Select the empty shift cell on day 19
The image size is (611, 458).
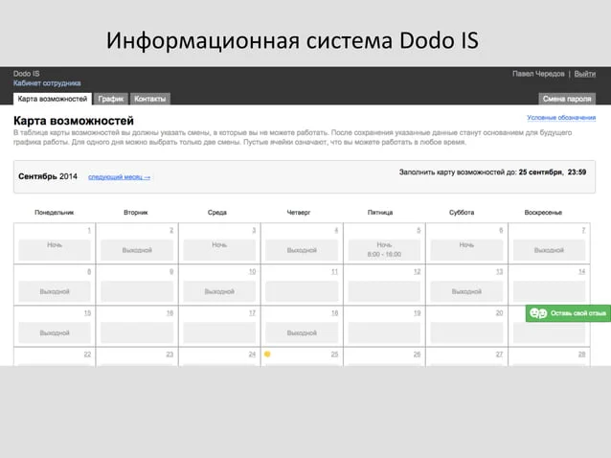[x=384, y=332]
